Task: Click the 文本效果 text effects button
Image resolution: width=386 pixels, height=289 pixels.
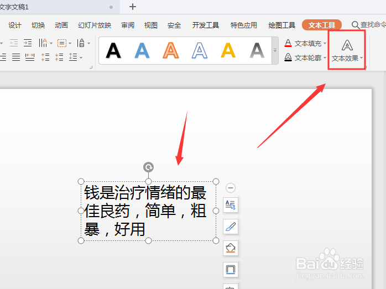Action: [x=347, y=50]
